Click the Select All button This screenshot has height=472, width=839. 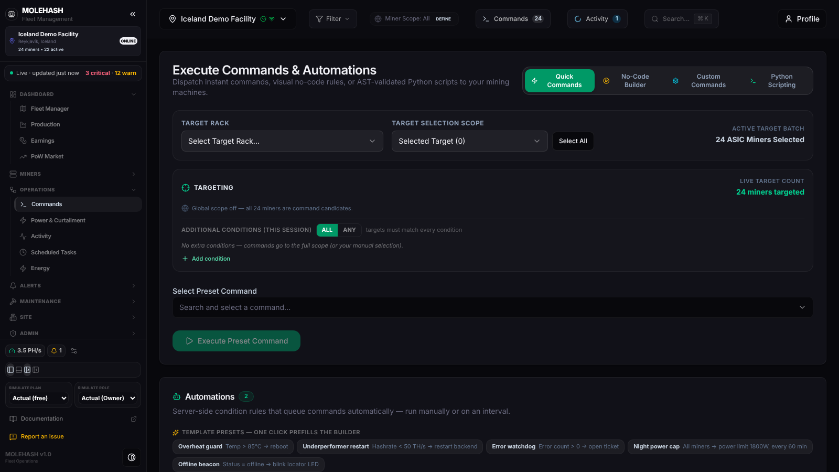573,141
